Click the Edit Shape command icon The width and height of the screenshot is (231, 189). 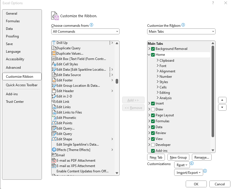pos(54,139)
